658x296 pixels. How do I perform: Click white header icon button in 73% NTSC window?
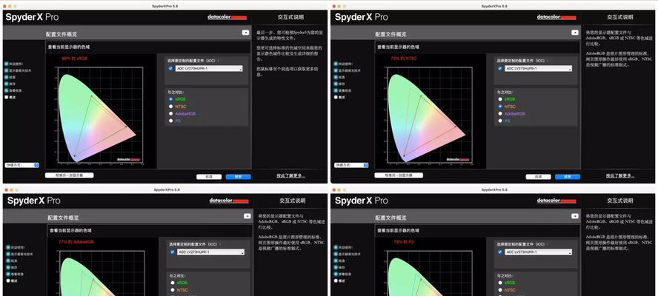point(575,33)
